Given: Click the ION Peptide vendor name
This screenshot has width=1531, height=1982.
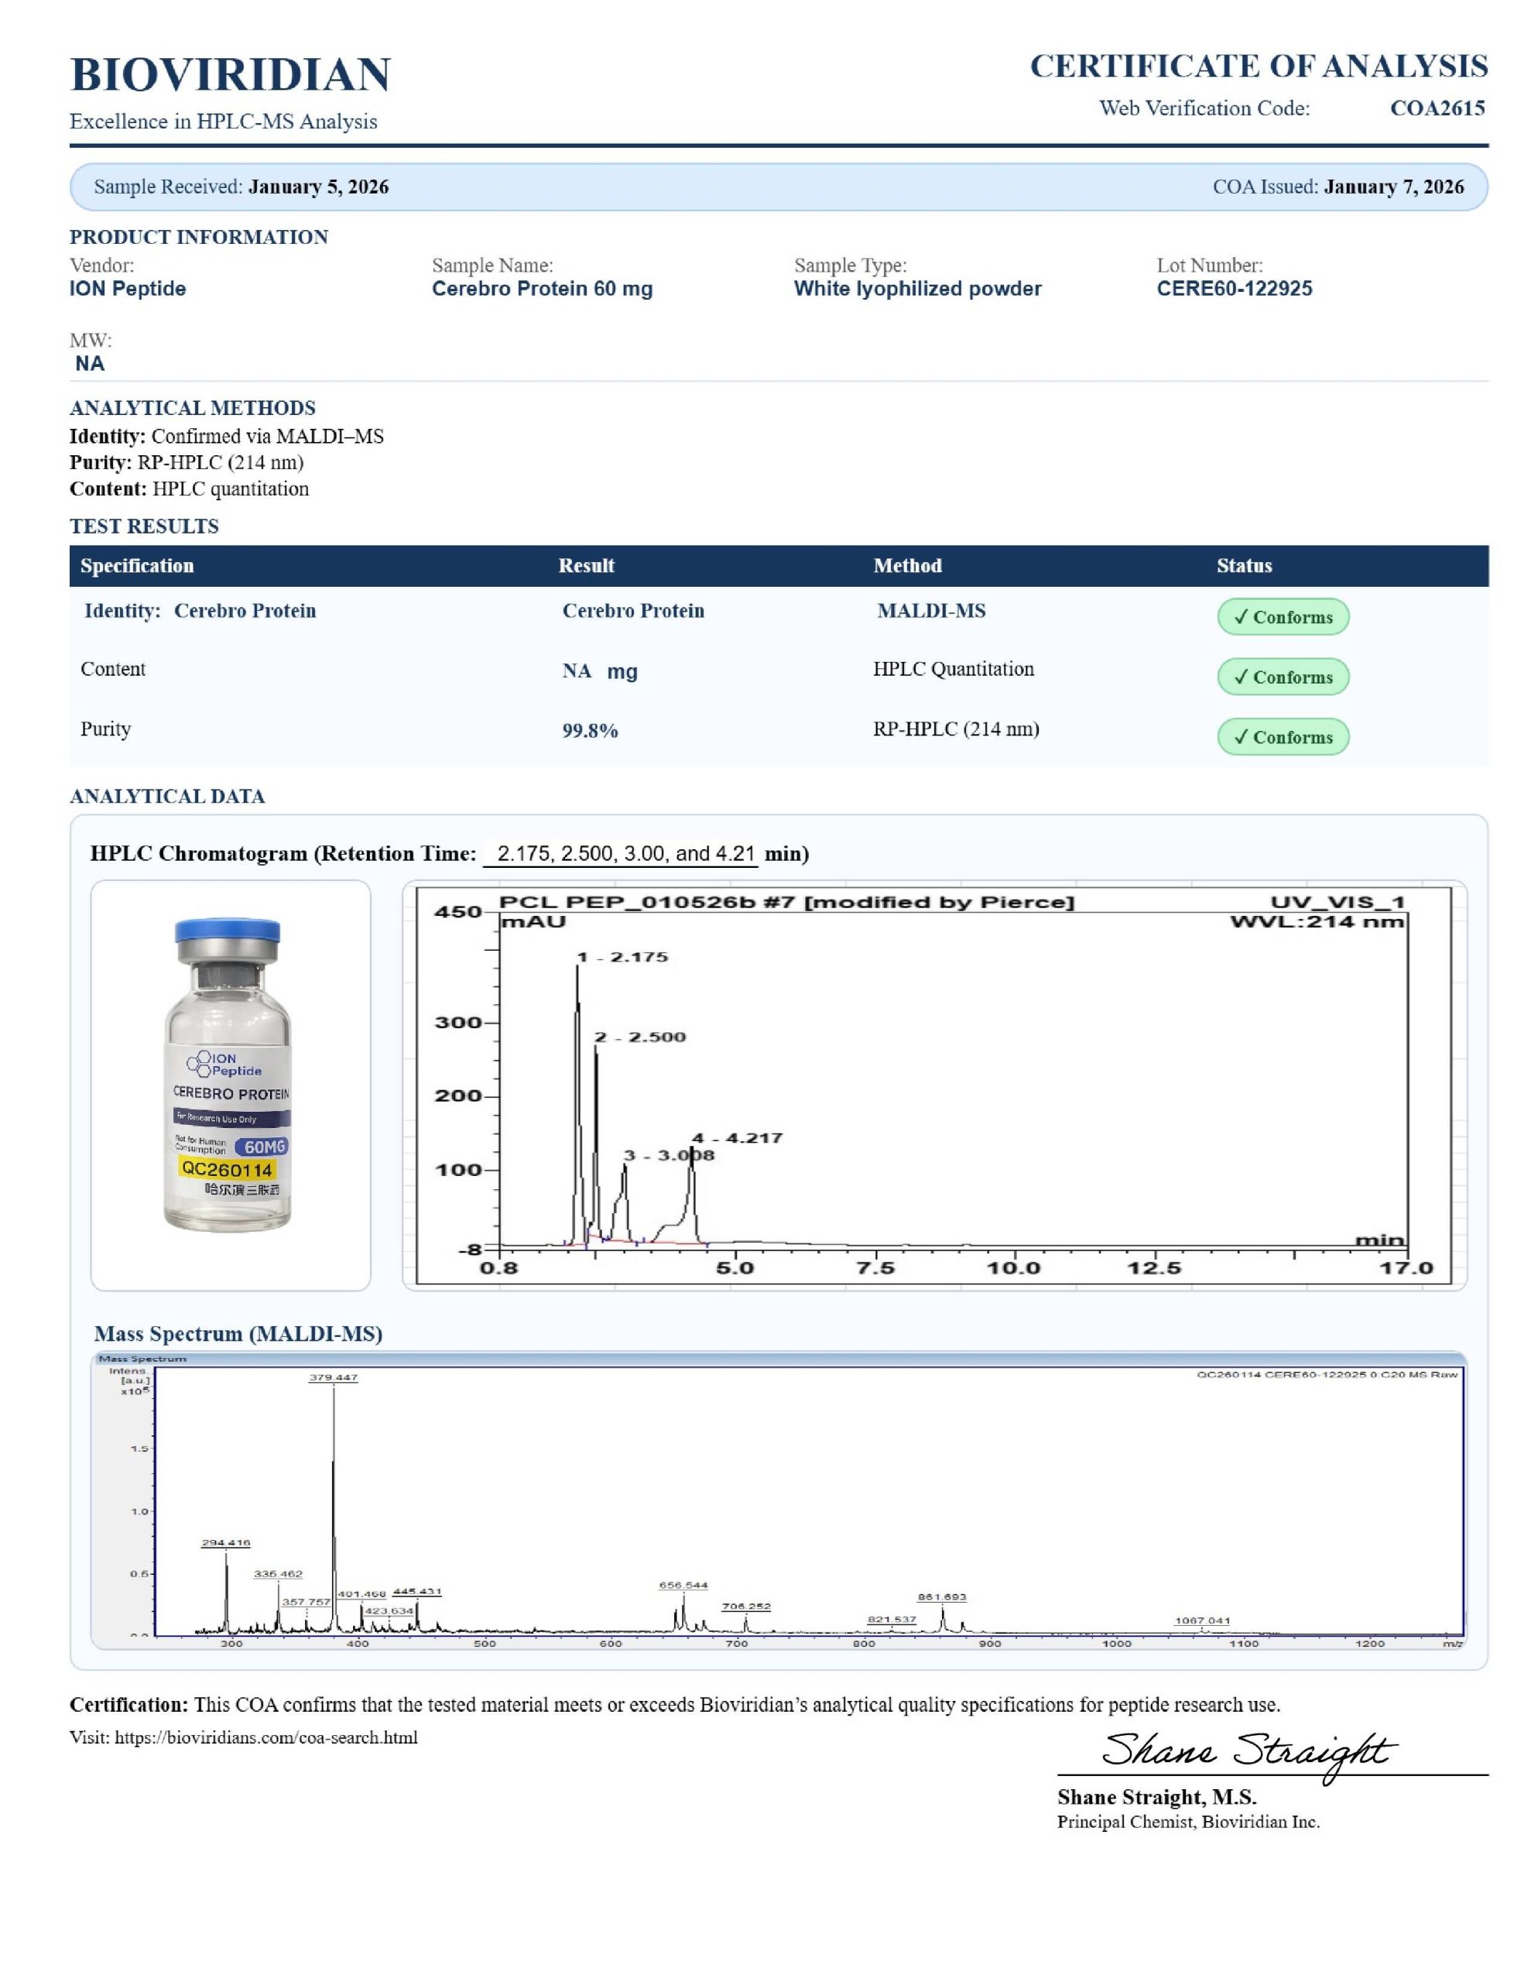Looking at the screenshot, I should point(128,289).
